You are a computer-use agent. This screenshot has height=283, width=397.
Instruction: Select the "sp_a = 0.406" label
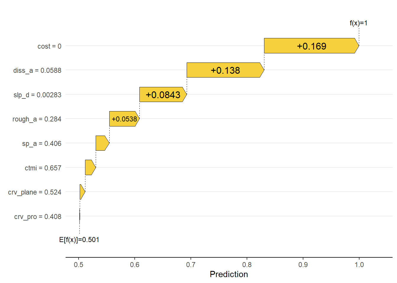click(42, 144)
